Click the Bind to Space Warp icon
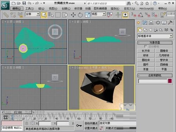 (20, 15)
